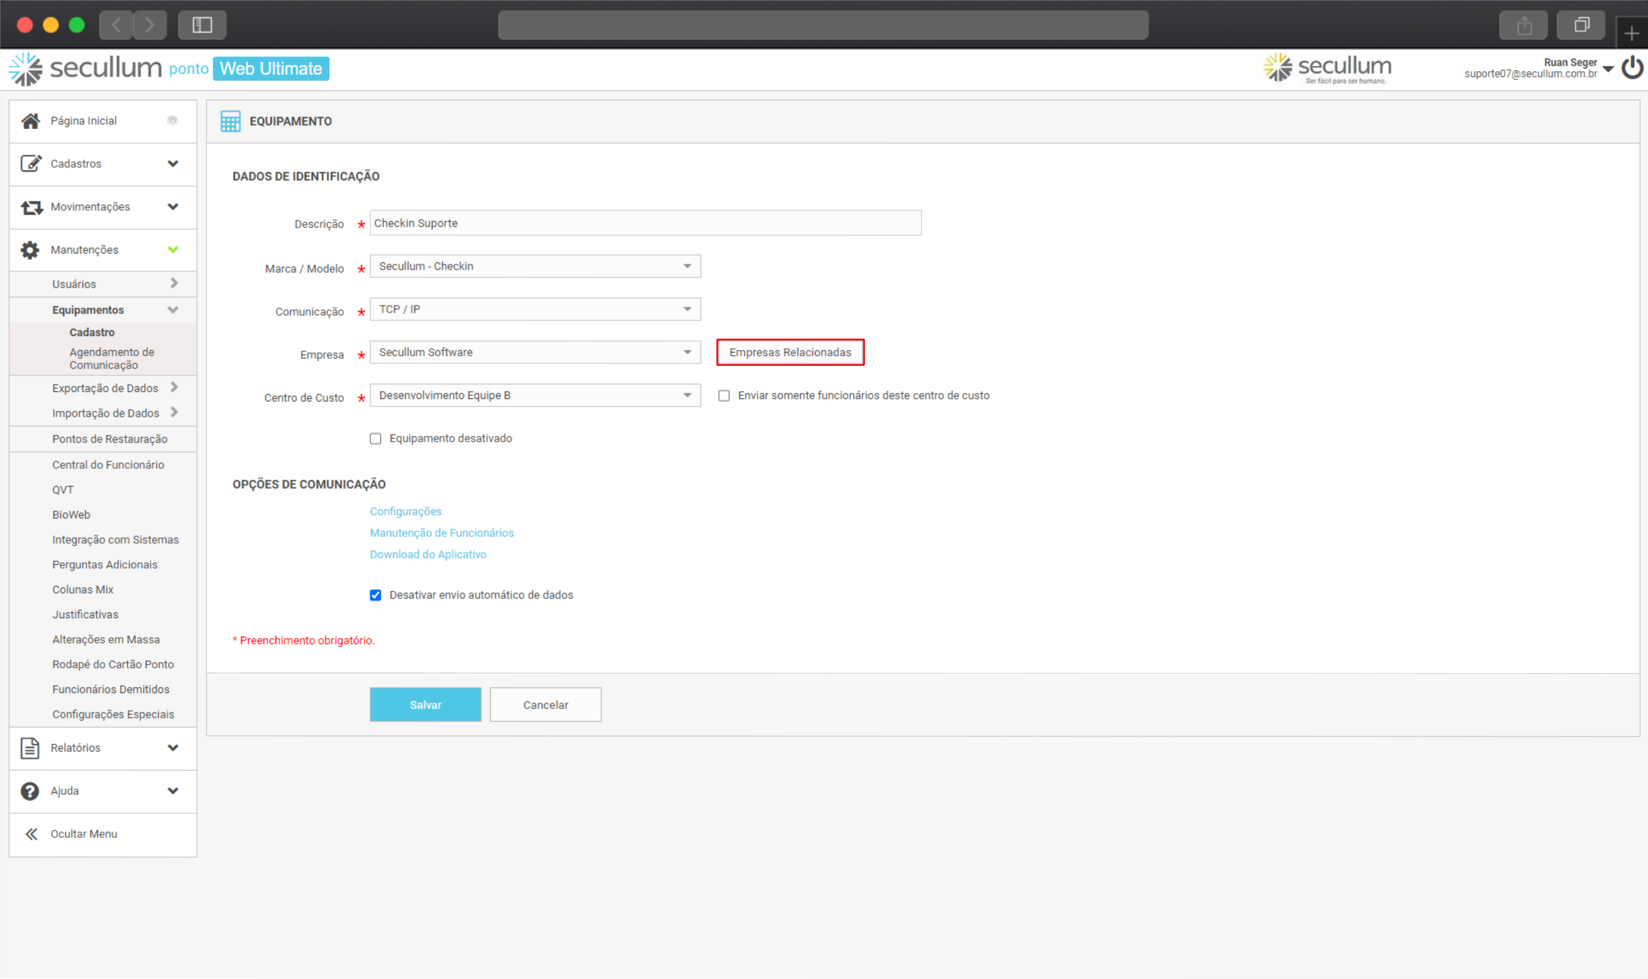Click the browser sidebar toggle icon

coord(202,25)
